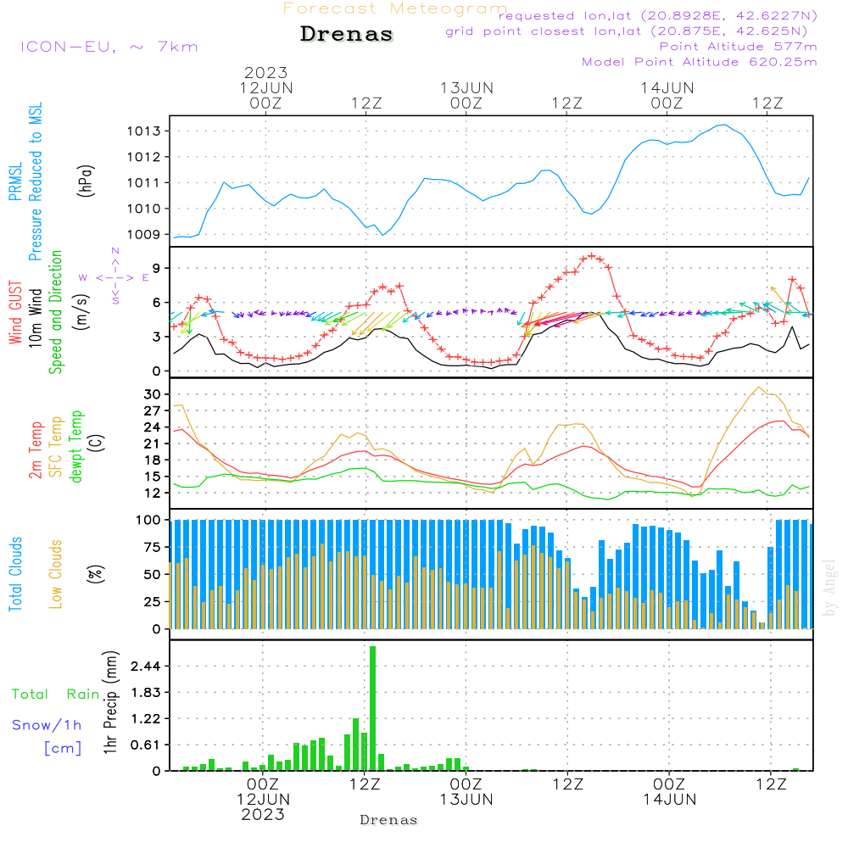Click the '[cm]' snow unit label
This screenshot has width=848, height=848.
[63, 749]
